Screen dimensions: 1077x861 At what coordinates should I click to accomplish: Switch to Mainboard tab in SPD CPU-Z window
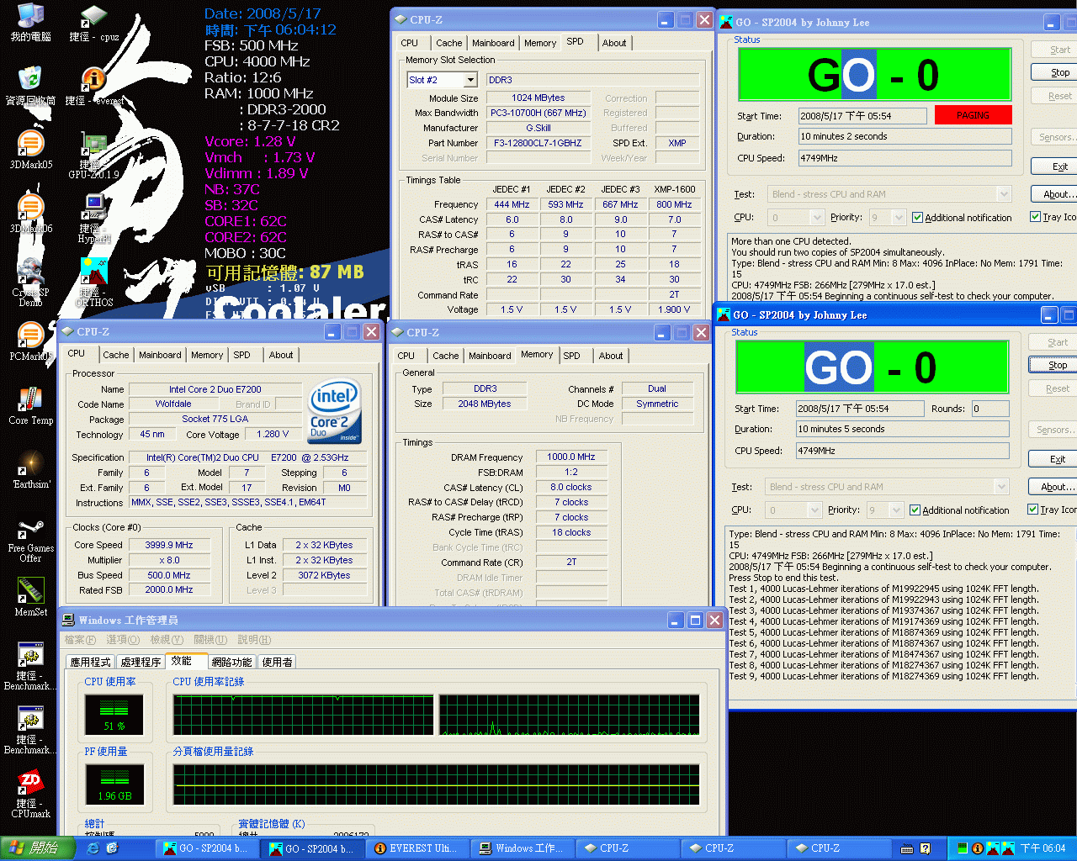(493, 43)
